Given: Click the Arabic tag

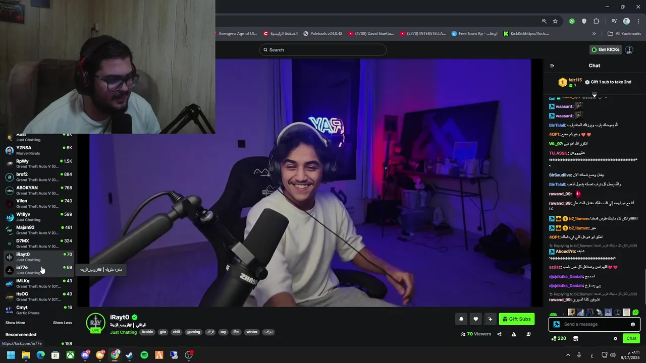Looking at the screenshot, I should coord(147,332).
